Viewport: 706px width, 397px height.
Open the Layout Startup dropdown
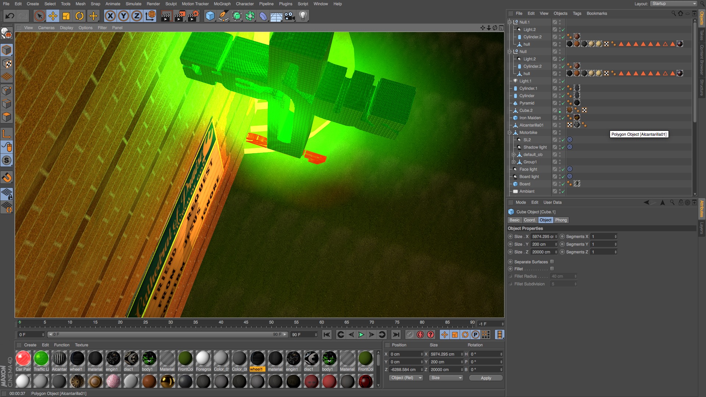[x=674, y=4]
